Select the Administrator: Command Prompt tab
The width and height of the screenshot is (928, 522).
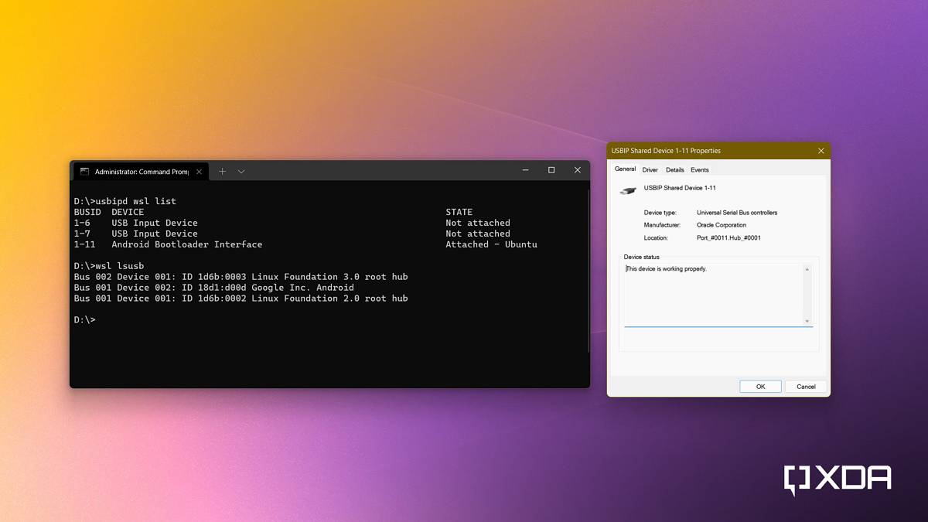[x=141, y=172]
